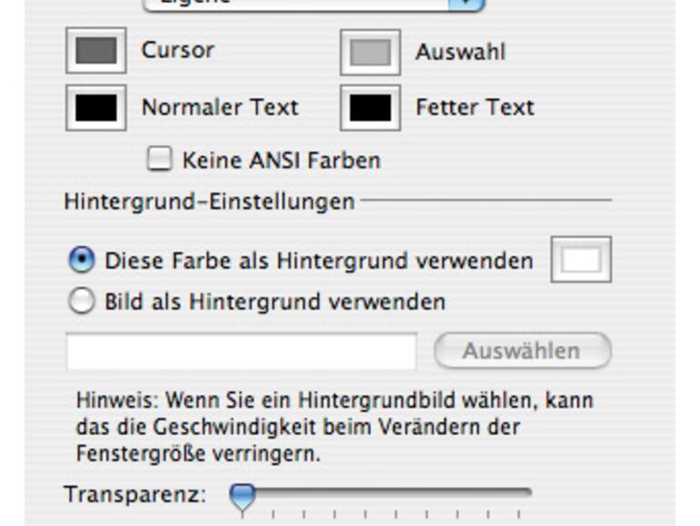Click the white background color swatch
This screenshot has height=526, width=700.
pyautogui.click(x=581, y=260)
